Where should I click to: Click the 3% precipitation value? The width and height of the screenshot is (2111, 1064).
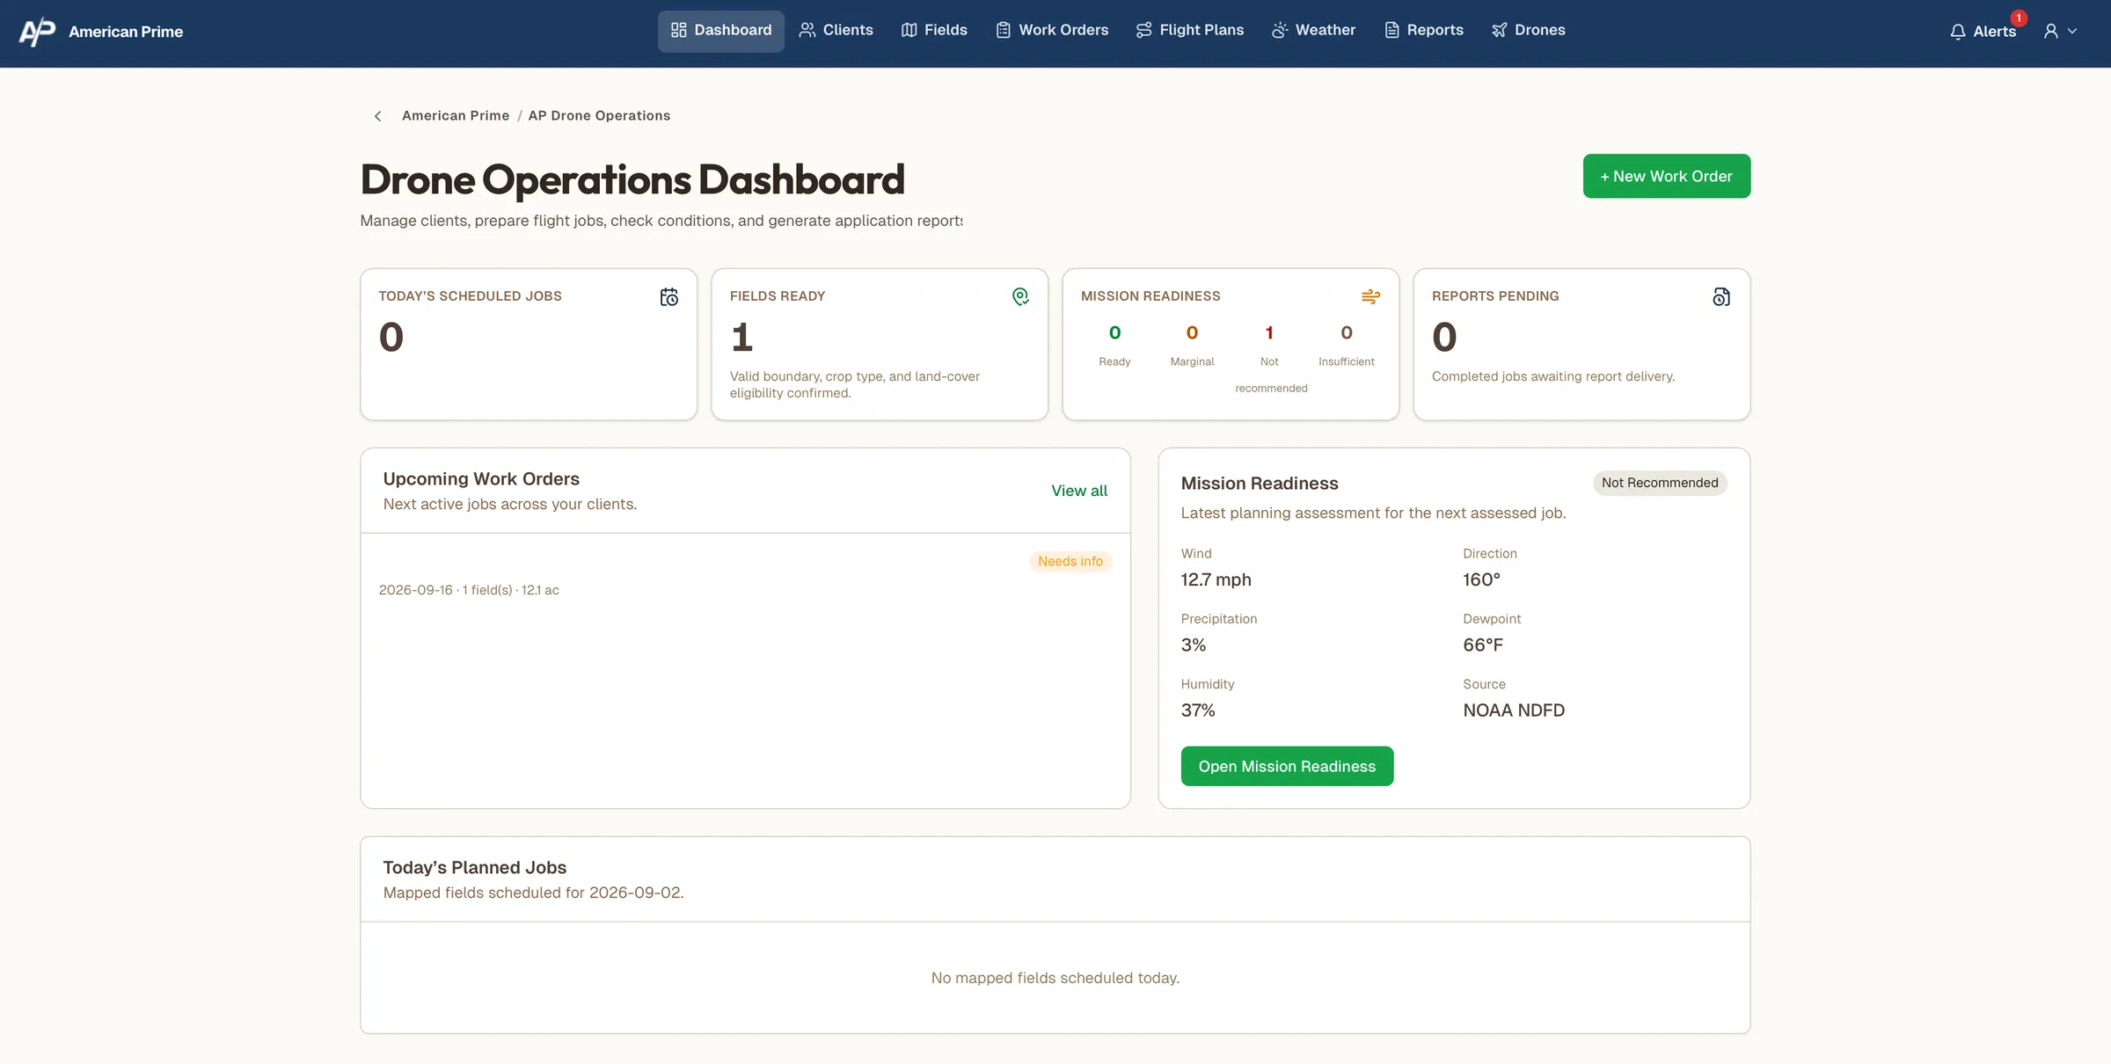click(1194, 645)
